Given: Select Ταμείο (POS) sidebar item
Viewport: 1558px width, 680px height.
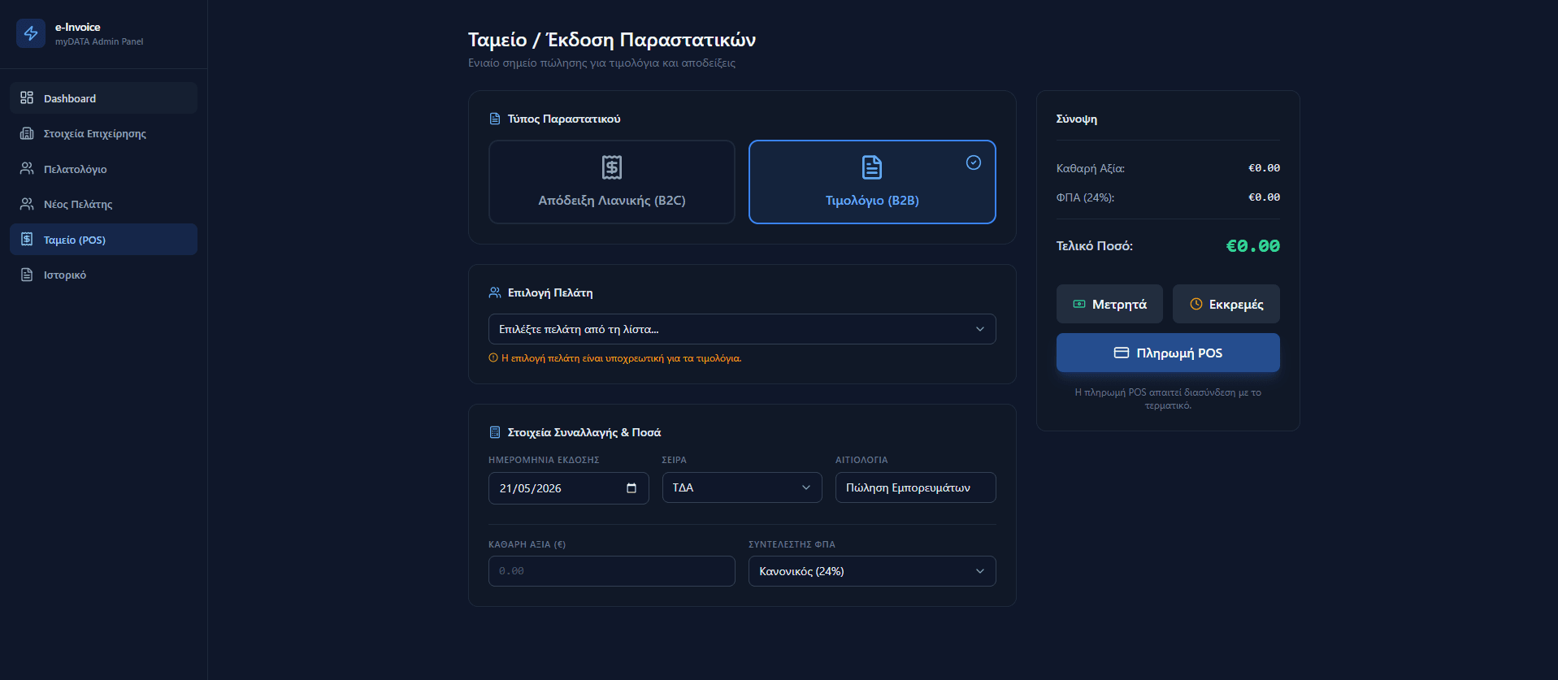Looking at the screenshot, I should pos(103,239).
